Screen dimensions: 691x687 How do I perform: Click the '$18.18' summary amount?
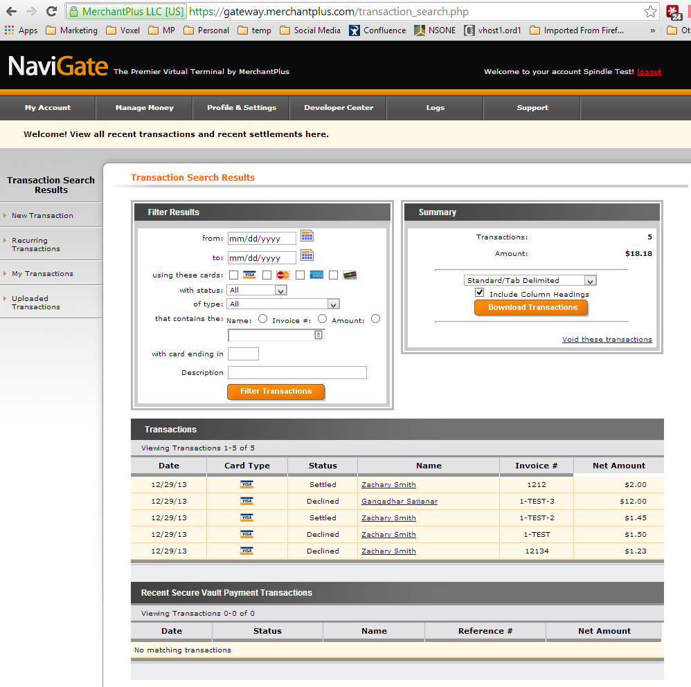(x=638, y=254)
